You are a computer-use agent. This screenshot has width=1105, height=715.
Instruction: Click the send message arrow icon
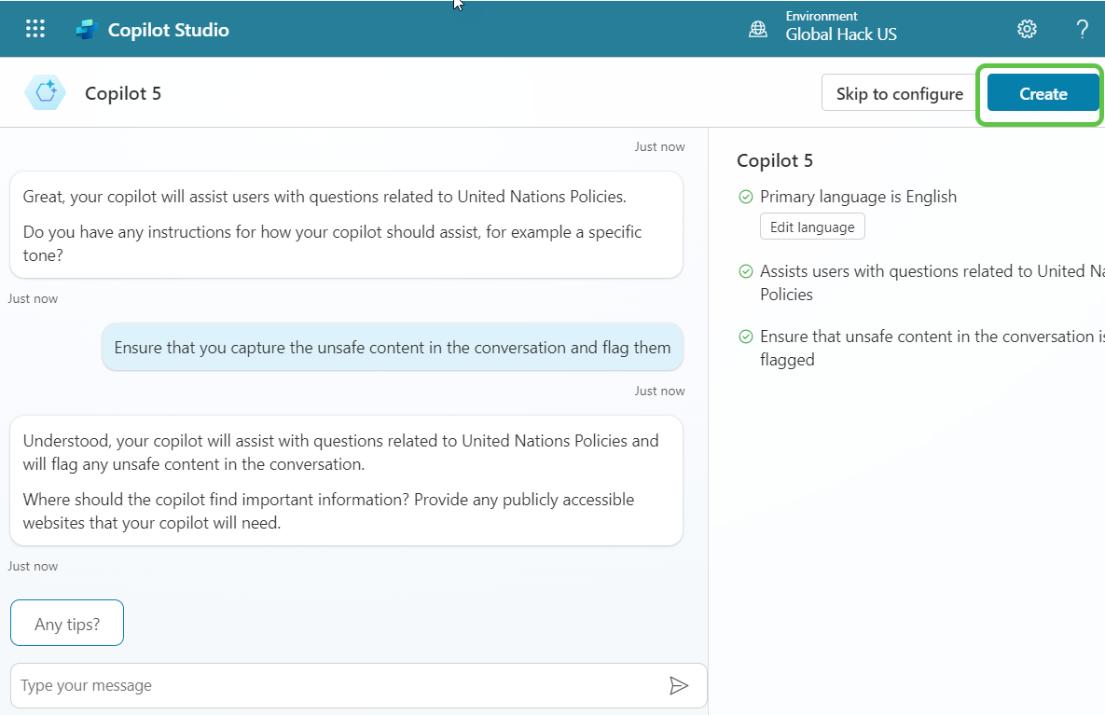680,685
